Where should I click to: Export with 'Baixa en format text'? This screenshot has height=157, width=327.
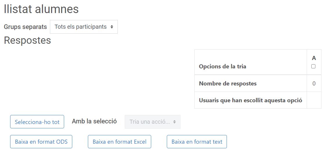click(x=197, y=142)
